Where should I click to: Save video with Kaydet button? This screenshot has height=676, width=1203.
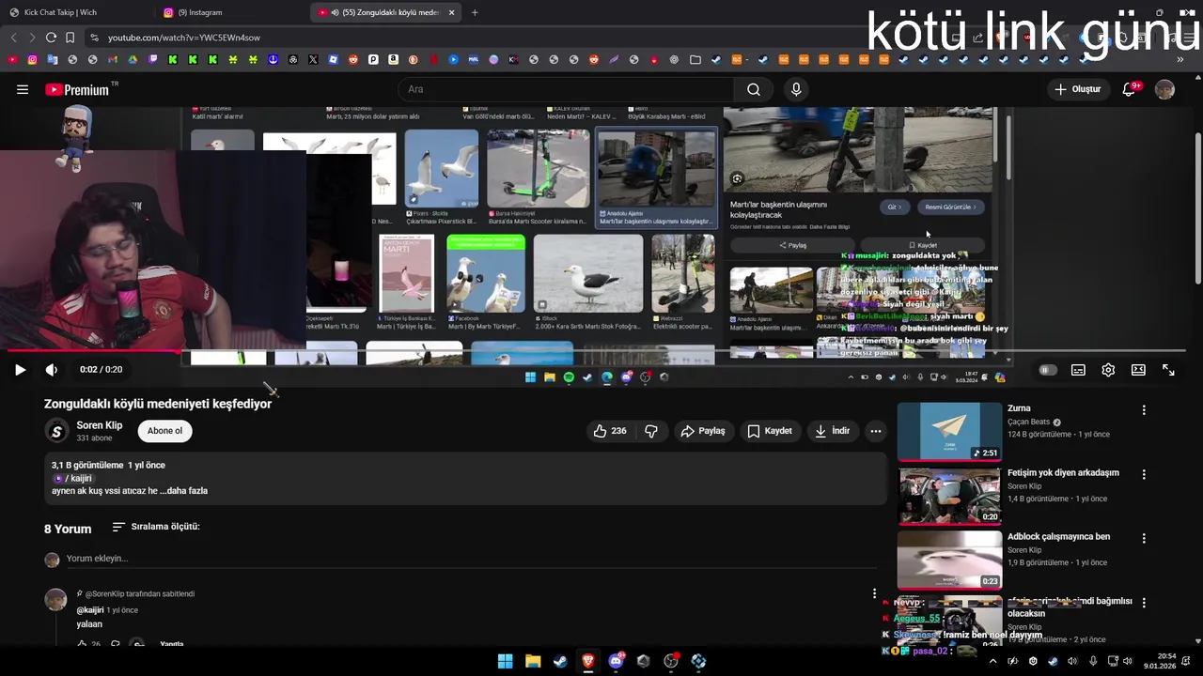(770, 431)
